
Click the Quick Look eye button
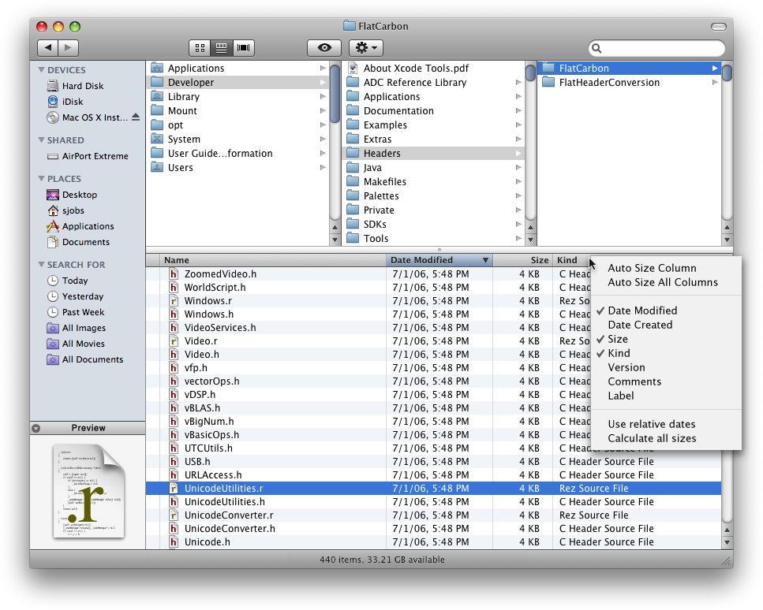(324, 47)
